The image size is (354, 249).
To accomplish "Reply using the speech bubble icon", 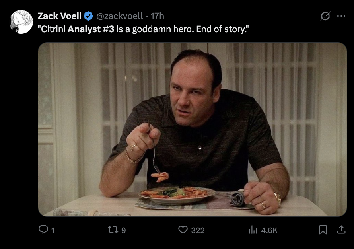I will click(43, 230).
